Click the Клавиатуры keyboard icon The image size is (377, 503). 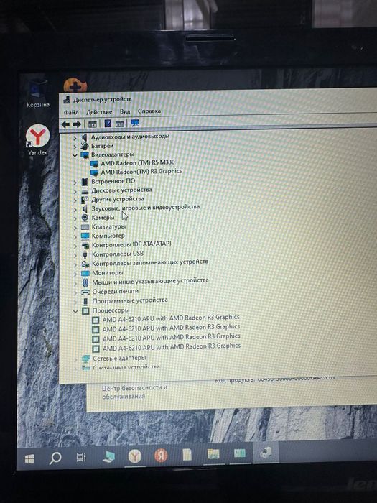(85, 228)
